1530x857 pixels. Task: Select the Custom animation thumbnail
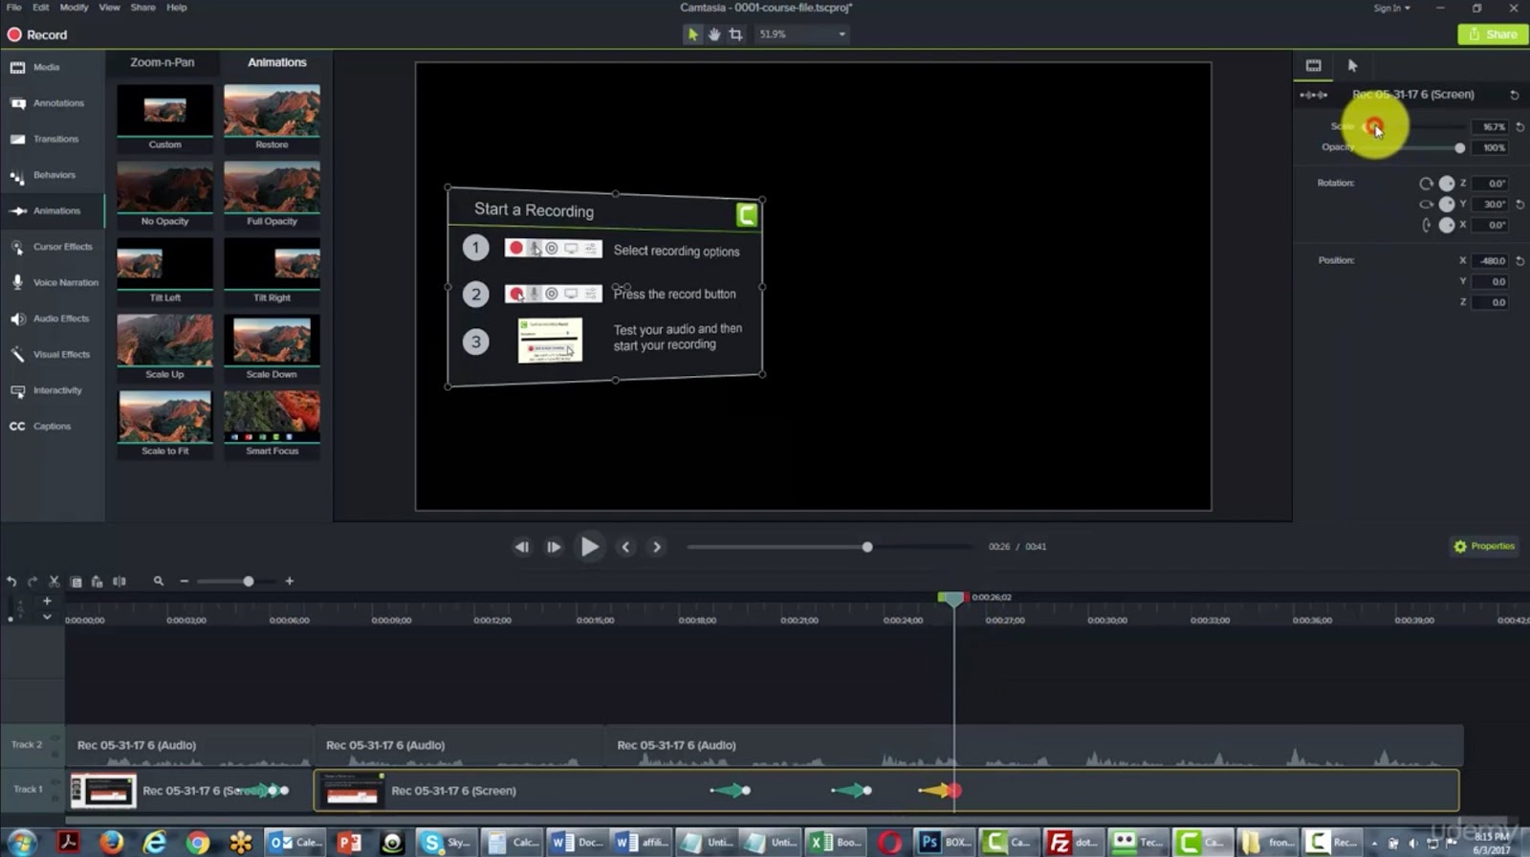[164, 118]
